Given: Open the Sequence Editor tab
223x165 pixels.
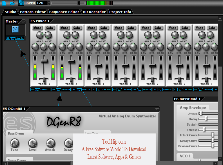Looking at the screenshot, I should point(64,12).
